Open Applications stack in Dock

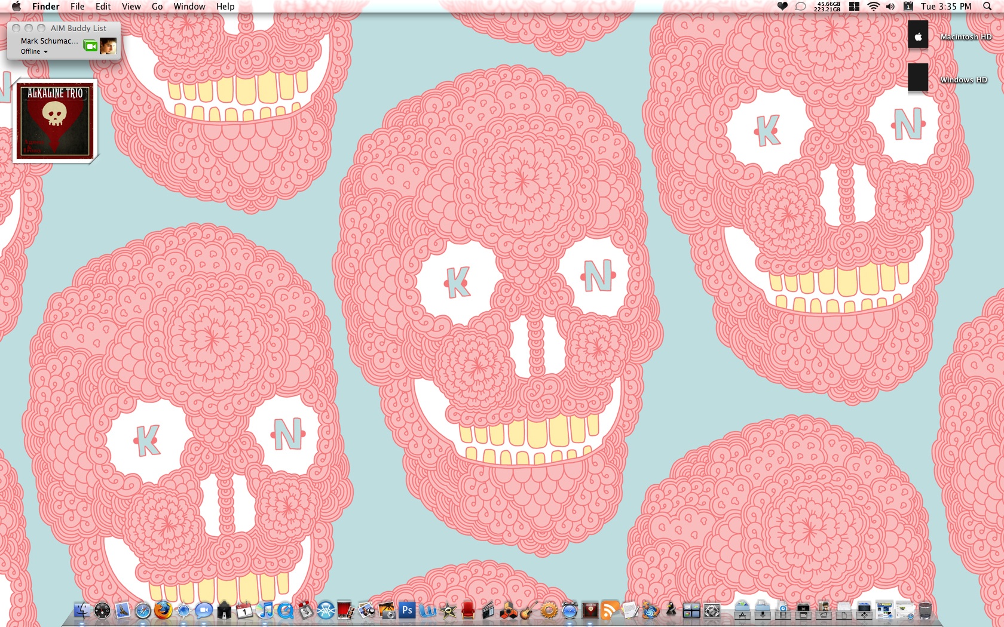[742, 610]
